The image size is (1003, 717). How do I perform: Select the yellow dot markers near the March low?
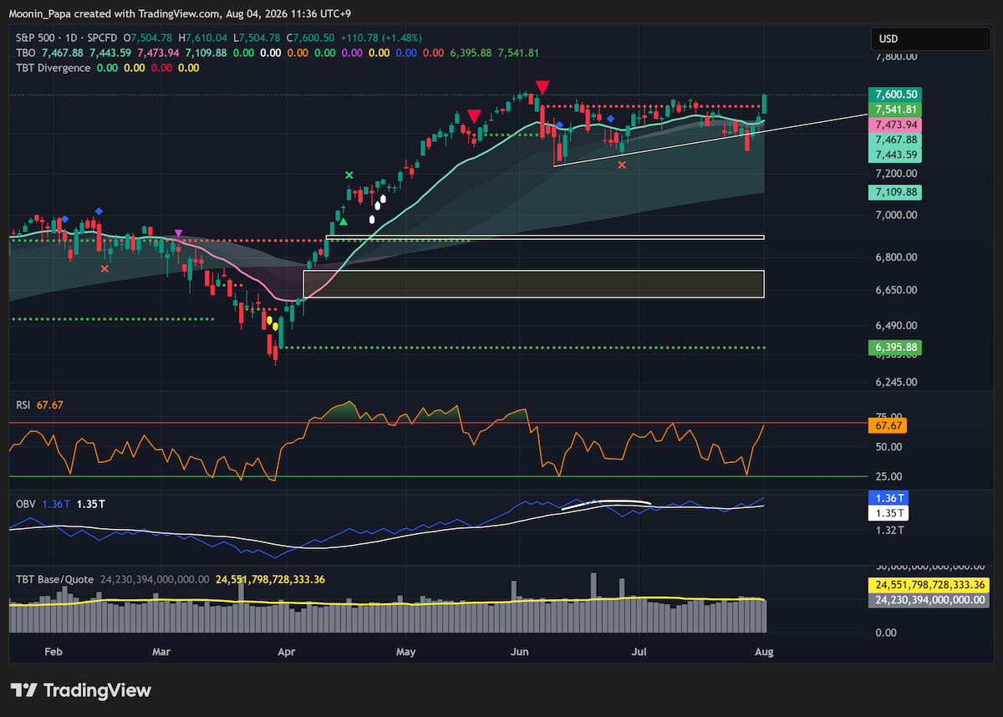pyautogui.click(x=272, y=323)
